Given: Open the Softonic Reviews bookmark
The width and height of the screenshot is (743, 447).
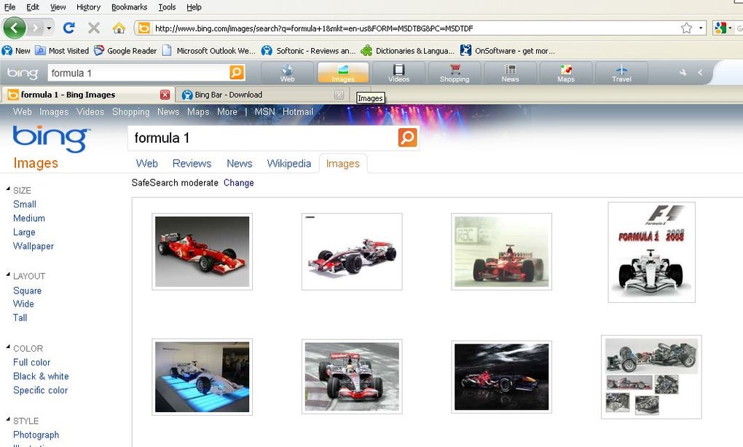Looking at the screenshot, I should pos(308,51).
